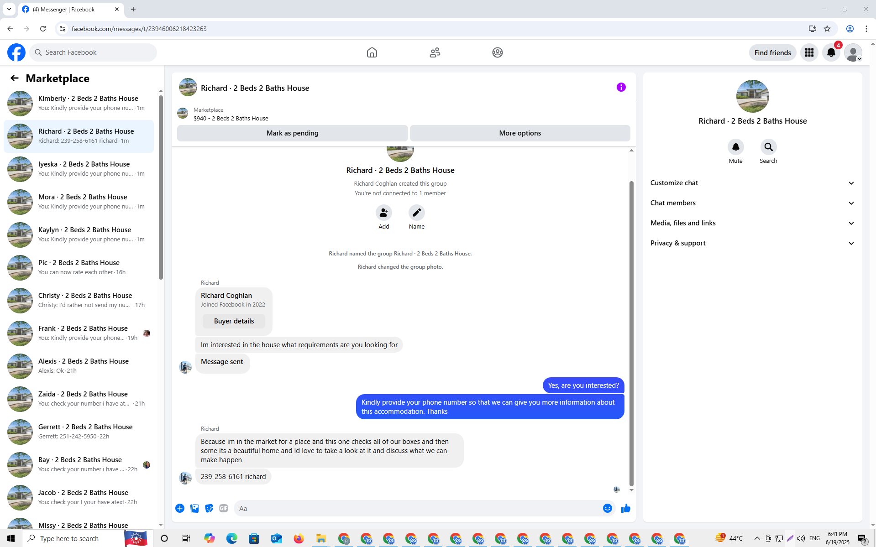Image resolution: width=876 pixels, height=547 pixels.
Task: Click the $940 - 2 Beds 2 Baths House listing
Action: pyautogui.click(x=231, y=118)
